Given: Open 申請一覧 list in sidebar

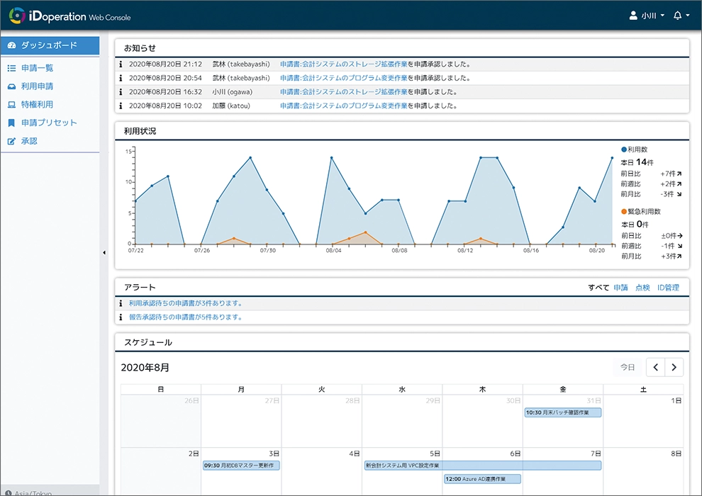Looking at the screenshot, I should pos(37,68).
